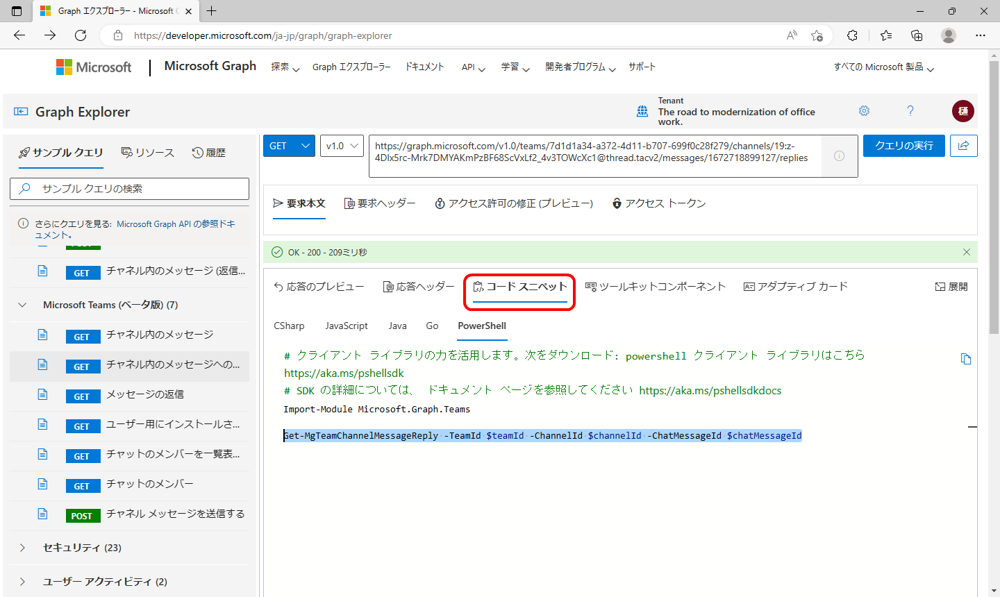Select the Java snippet language tab
The height and width of the screenshot is (597, 1000).
[x=398, y=326]
